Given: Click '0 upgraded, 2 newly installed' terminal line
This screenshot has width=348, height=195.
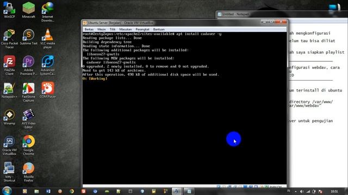Looking at the screenshot, I should [x=146, y=67].
